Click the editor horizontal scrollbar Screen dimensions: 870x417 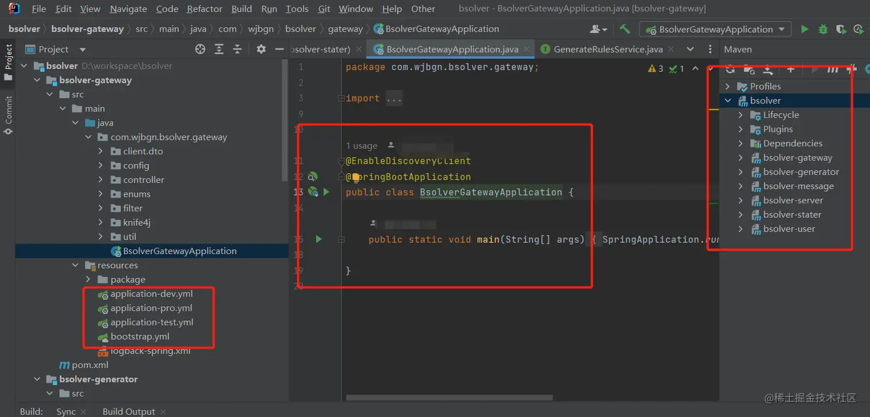(449, 397)
